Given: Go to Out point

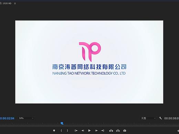Looking at the screenshot, I should click(x=103, y=131).
